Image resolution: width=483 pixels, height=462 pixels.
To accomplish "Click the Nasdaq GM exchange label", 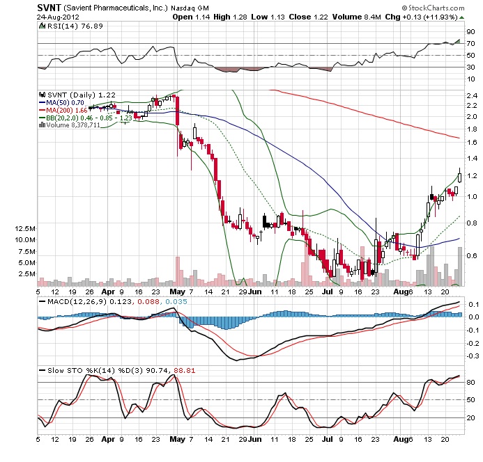I will pyautogui.click(x=190, y=8).
